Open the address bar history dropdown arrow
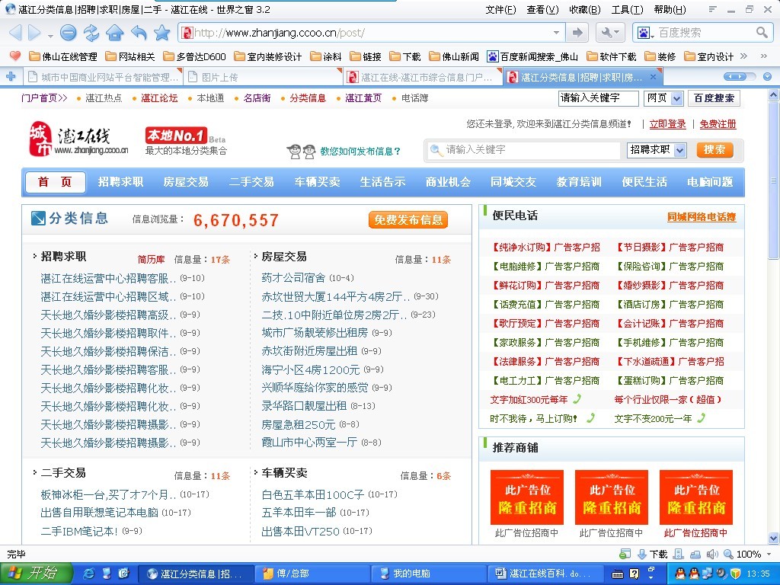Screen dimensions: 780x585 [556, 33]
